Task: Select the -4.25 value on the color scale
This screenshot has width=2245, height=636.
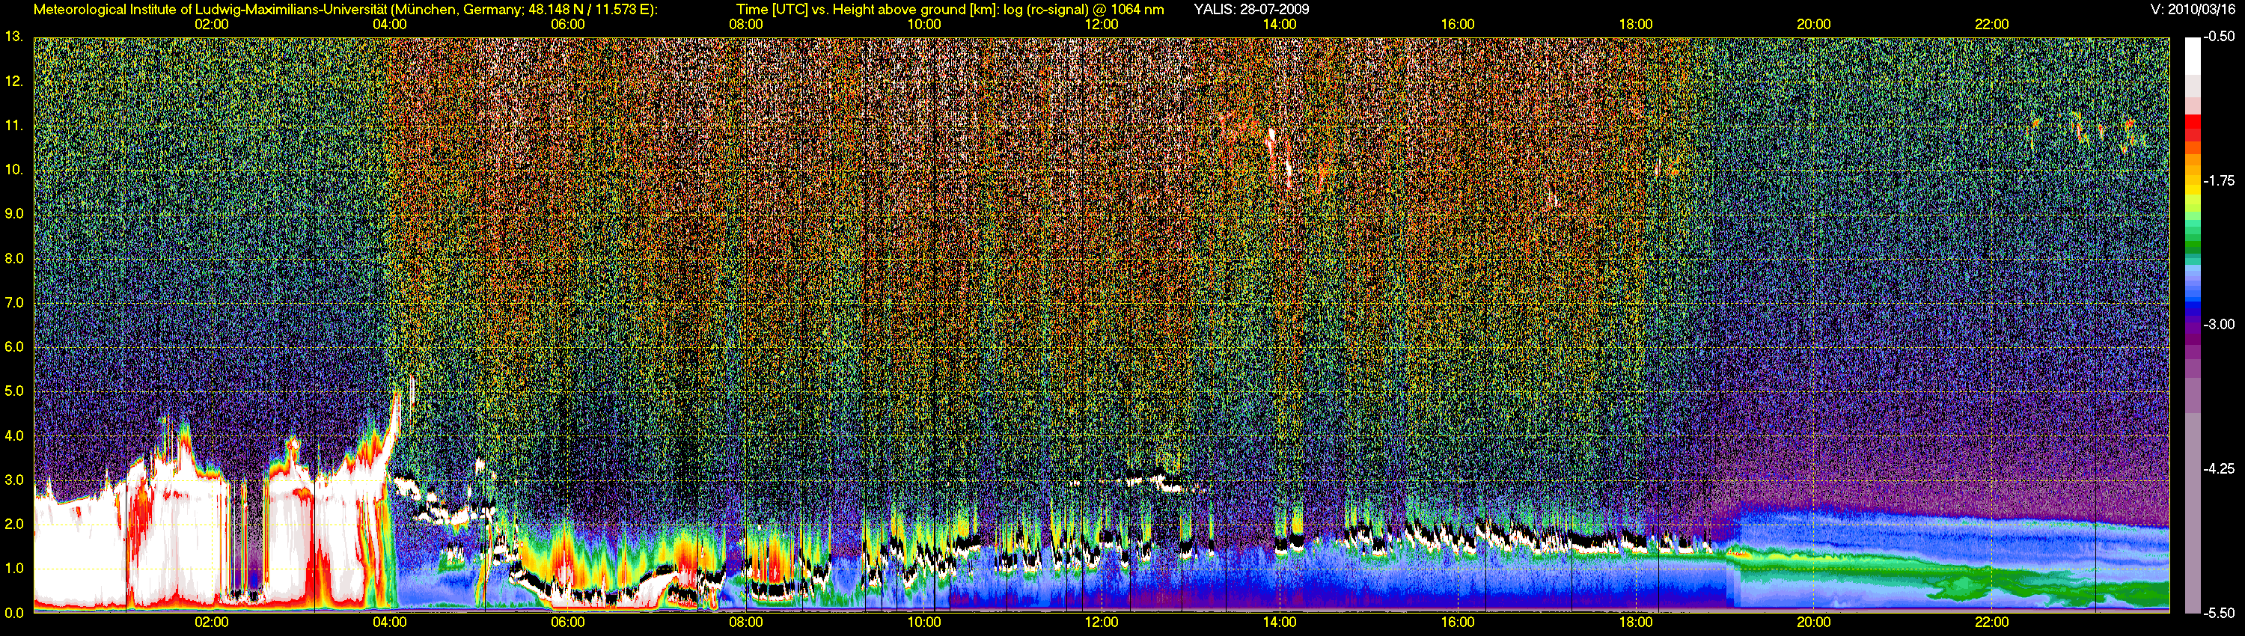Action: click(x=2218, y=468)
